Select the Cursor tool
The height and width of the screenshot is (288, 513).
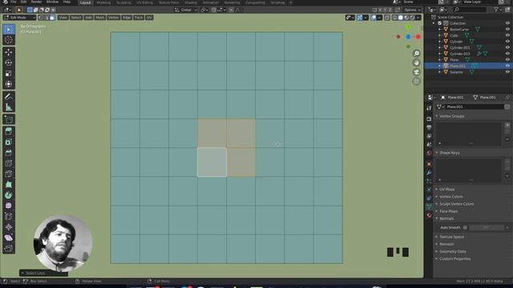9,40
